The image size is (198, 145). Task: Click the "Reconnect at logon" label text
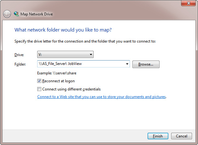(58, 81)
